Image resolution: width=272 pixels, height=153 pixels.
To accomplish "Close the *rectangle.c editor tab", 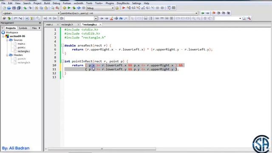I will [100, 25].
